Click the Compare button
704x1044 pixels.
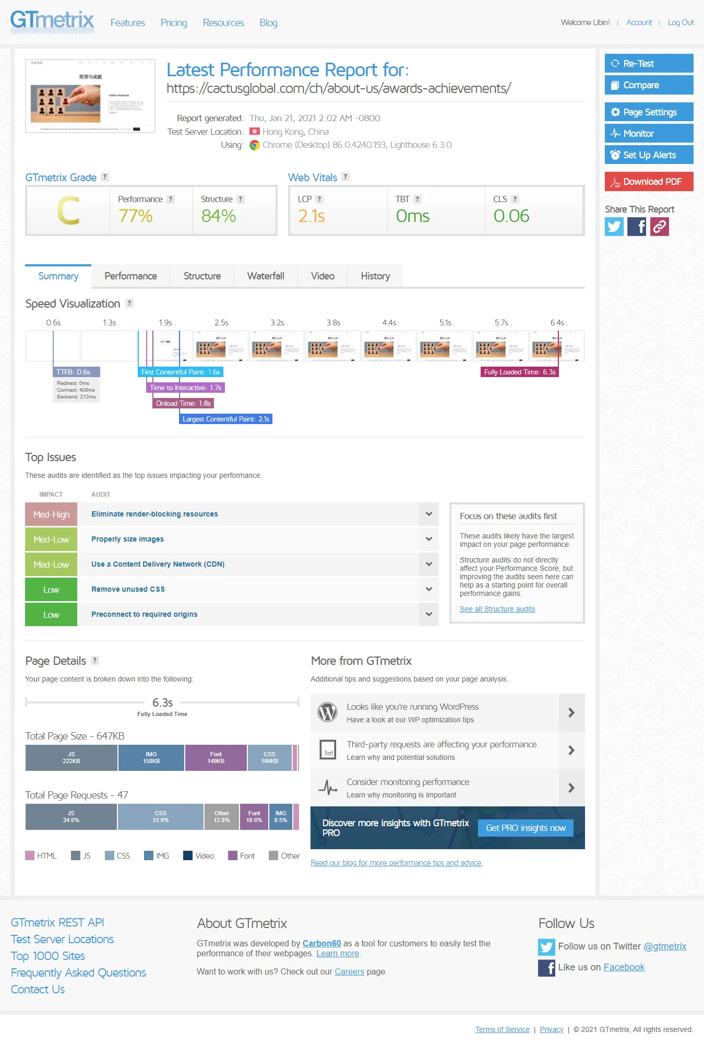[649, 85]
